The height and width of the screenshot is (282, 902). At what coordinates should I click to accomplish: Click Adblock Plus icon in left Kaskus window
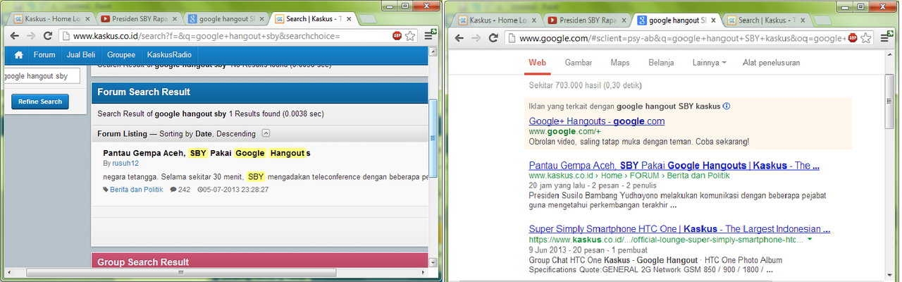coord(397,35)
